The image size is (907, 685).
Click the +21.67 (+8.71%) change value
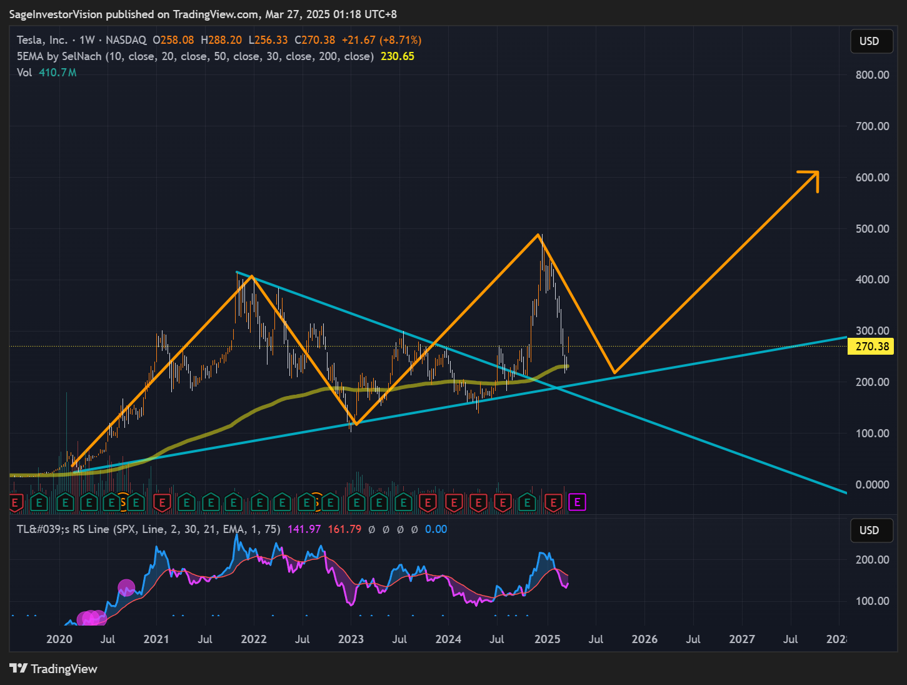[x=382, y=40]
